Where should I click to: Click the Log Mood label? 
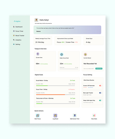[x=55, y=119]
